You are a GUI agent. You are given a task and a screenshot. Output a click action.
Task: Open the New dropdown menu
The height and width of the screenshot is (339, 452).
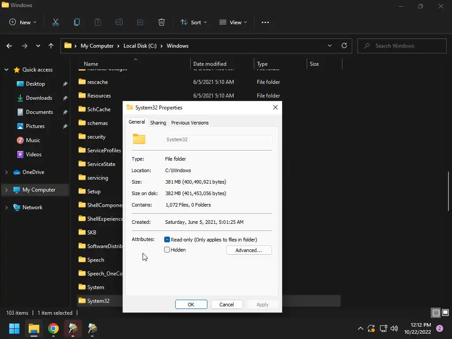23,22
